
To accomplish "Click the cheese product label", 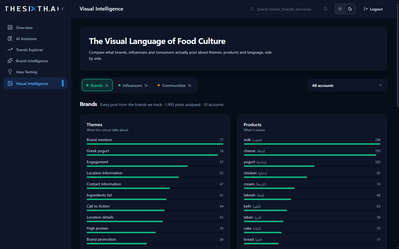I will pyautogui.click(x=250, y=151).
